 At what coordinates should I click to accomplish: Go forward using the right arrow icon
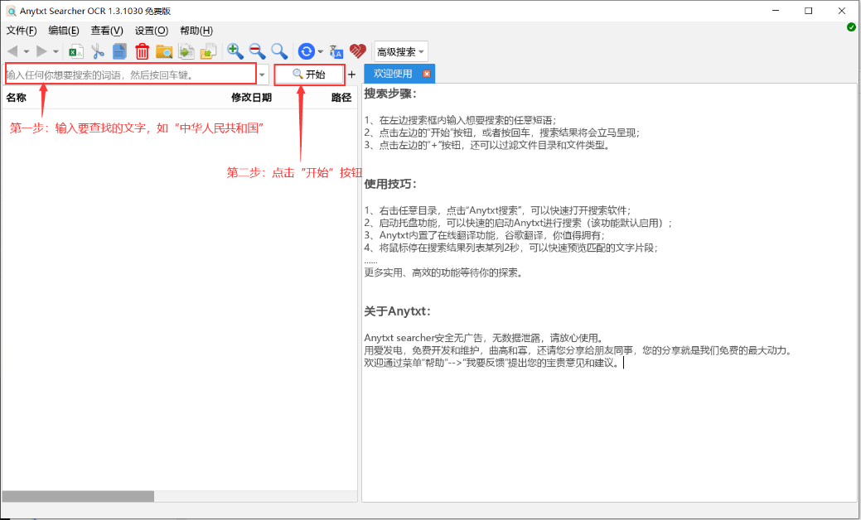click(x=41, y=51)
